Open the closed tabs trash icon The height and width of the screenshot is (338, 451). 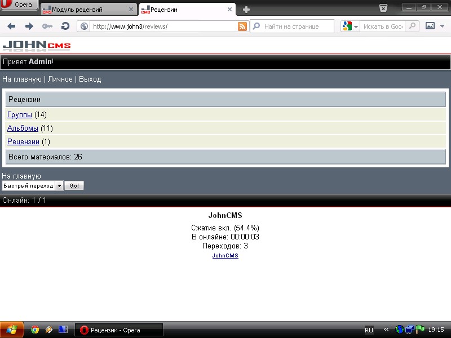click(x=383, y=8)
